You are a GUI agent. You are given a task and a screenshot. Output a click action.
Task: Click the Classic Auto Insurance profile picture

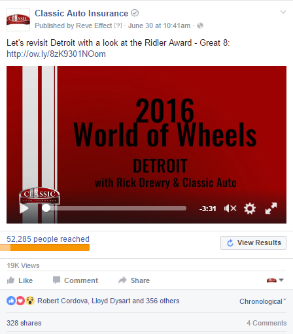[x=18, y=20]
